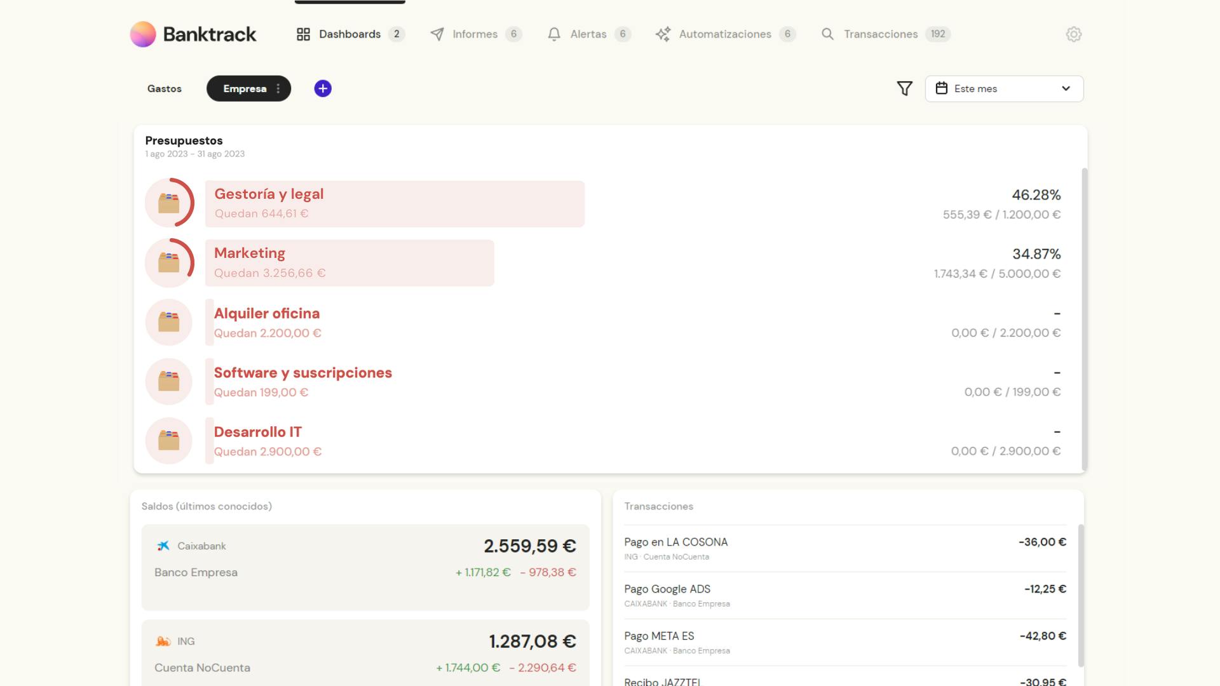Viewport: 1220px width, 686px height.
Task: Click the Automatizaciones sparkle icon
Action: pyautogui.click(x=663, y=34)
